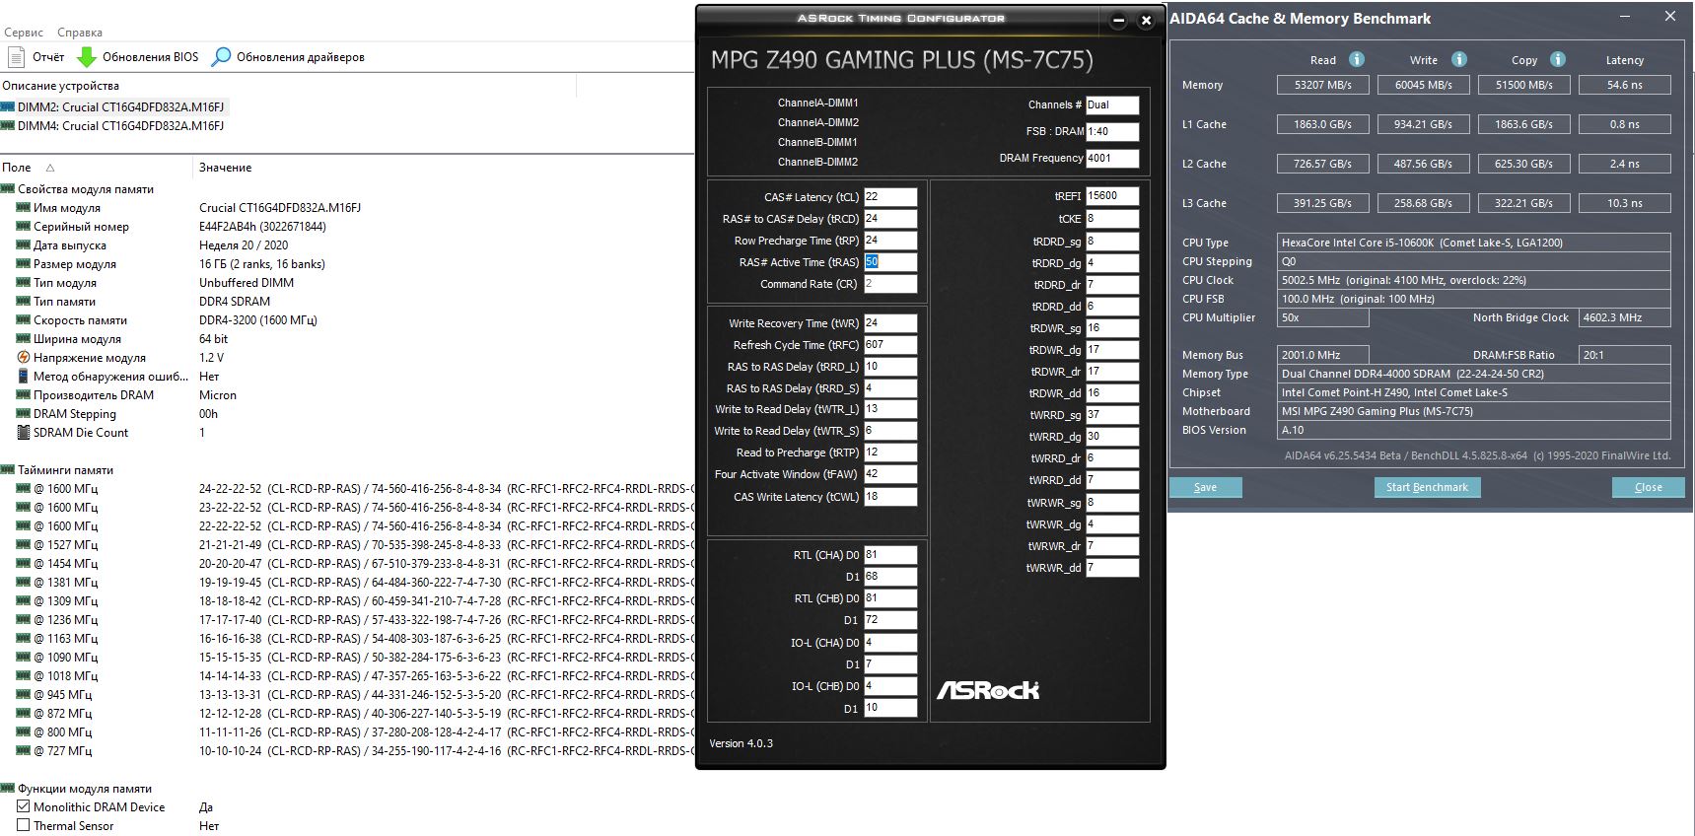Viewport: 1695px width, 836px height.
Task: Click the green arrow Обновления BIOS icon
Action: [x=87, y=57]
